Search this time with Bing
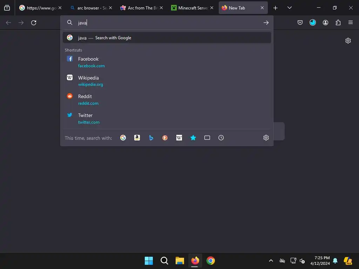 click(x=151, y=138)
